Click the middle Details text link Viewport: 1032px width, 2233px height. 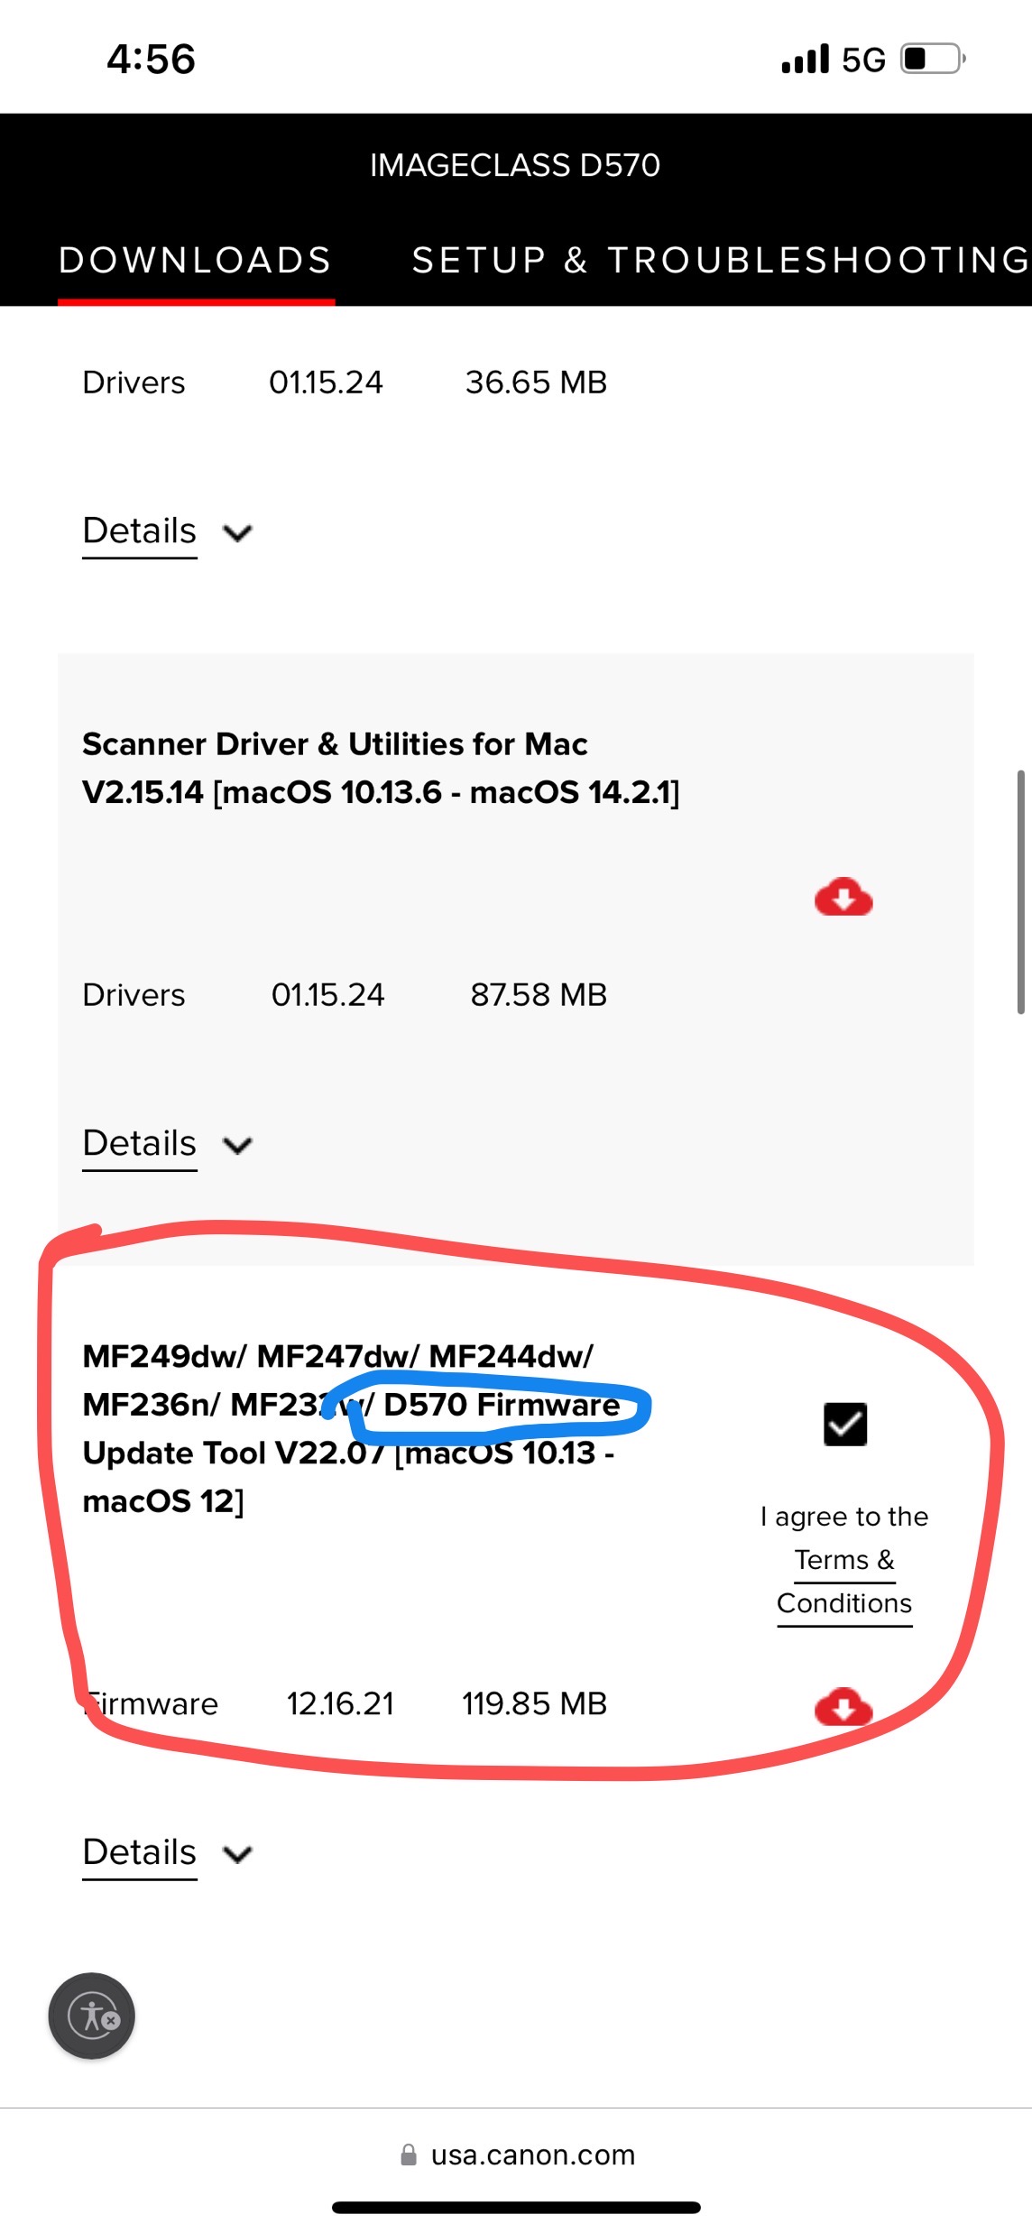[x=138, y=1144]
